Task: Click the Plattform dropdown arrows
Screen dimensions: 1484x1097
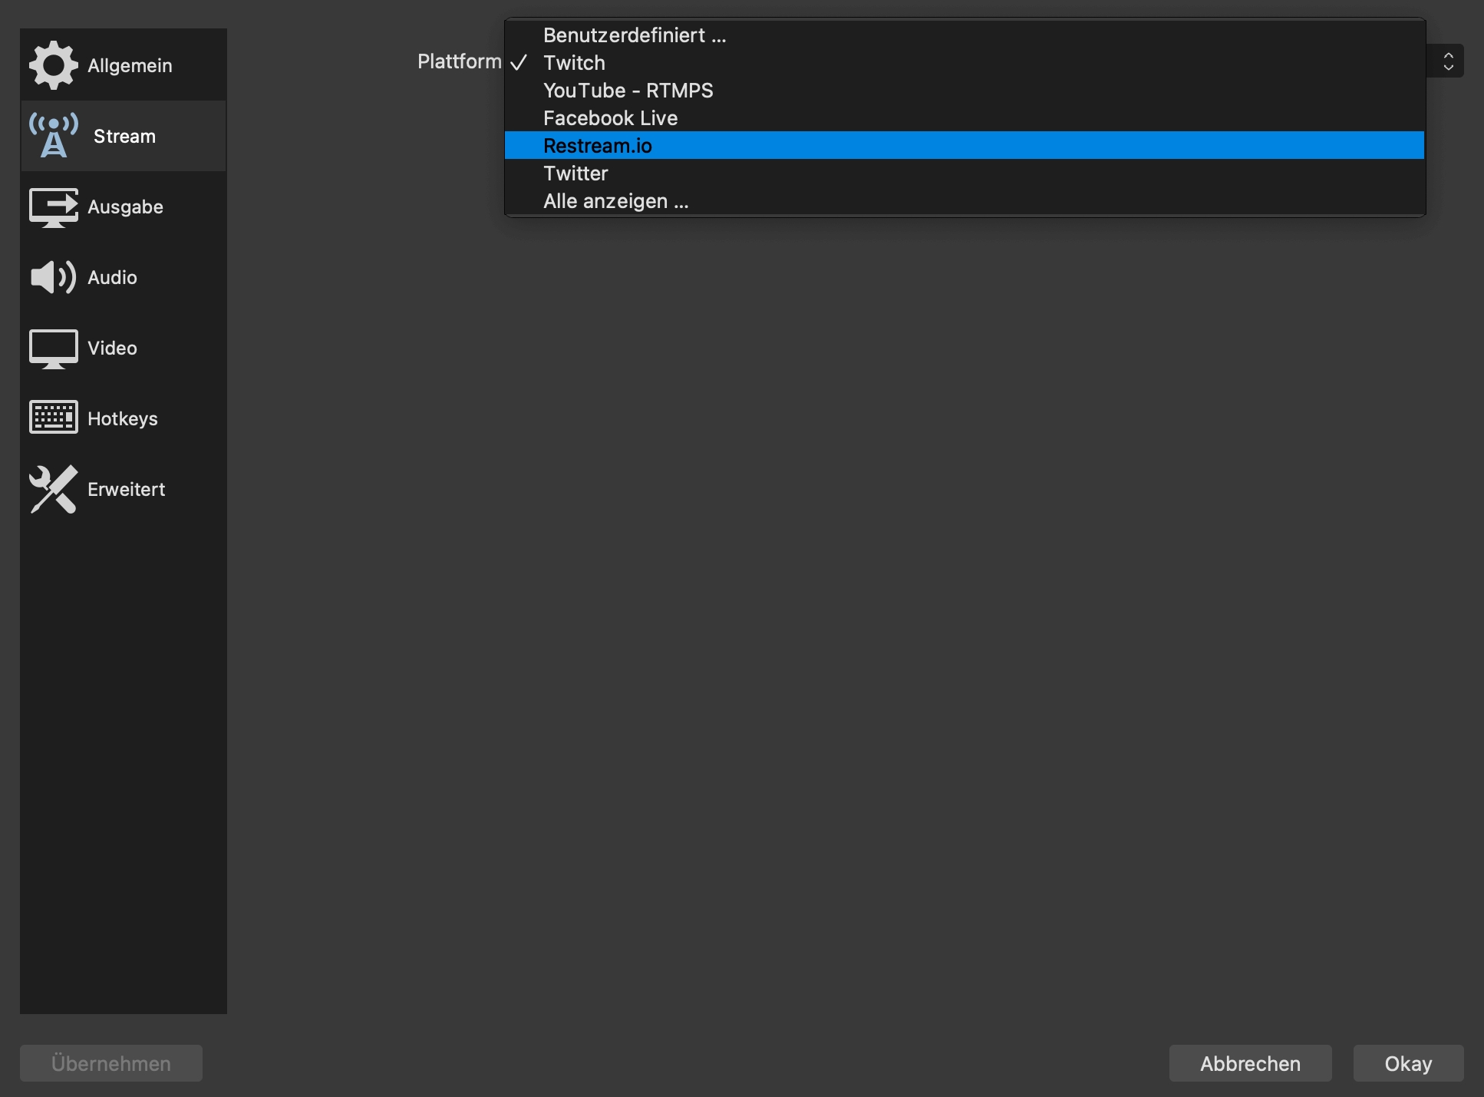Action: 1448,61
